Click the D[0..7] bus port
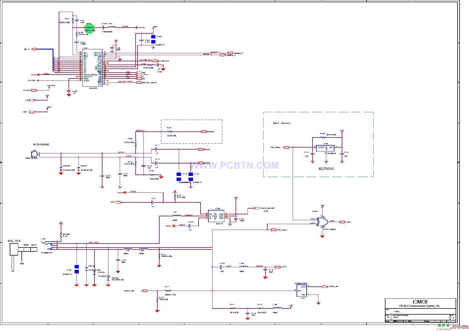469x331 pixels. tap(34, 49)
